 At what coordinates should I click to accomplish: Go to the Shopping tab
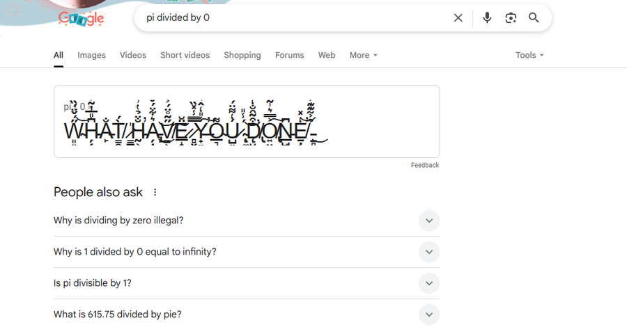[242, 56]
